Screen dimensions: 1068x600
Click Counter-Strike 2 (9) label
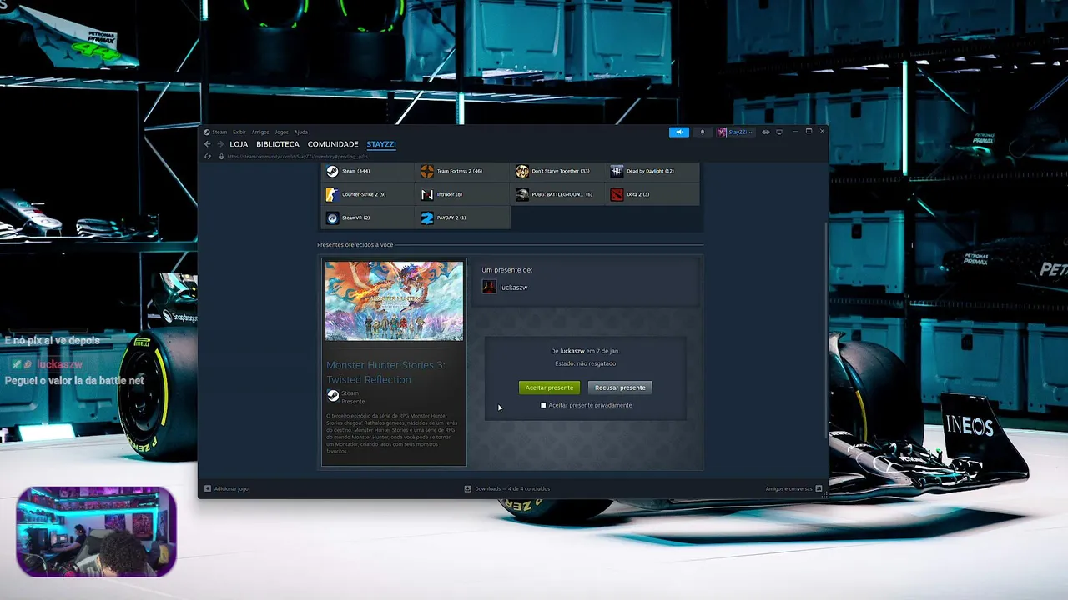tap(364, 194)
